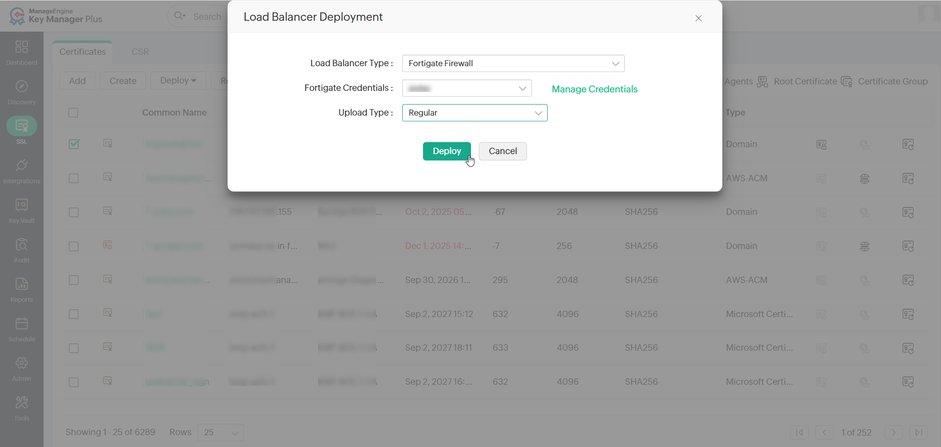Image resolution: width=941 pixels, height=447 pixels.
Task: Check the Sep 2, 2027 15:12 row checkbox
Action: click(x=74, y=314)
